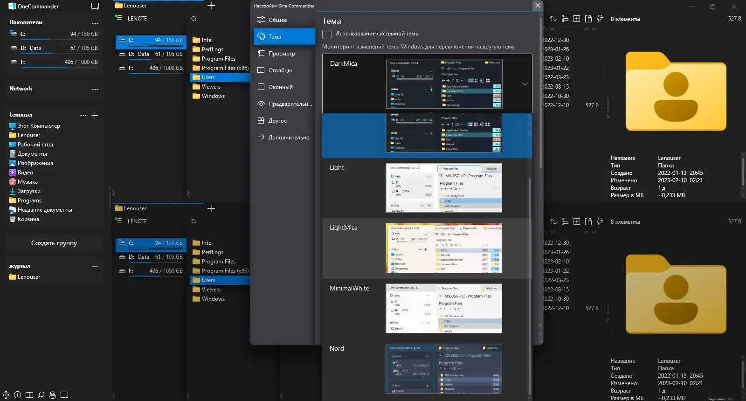Open a new window with the window-plus icon
The height and width of the screenshot is (401, 746).
64,395
